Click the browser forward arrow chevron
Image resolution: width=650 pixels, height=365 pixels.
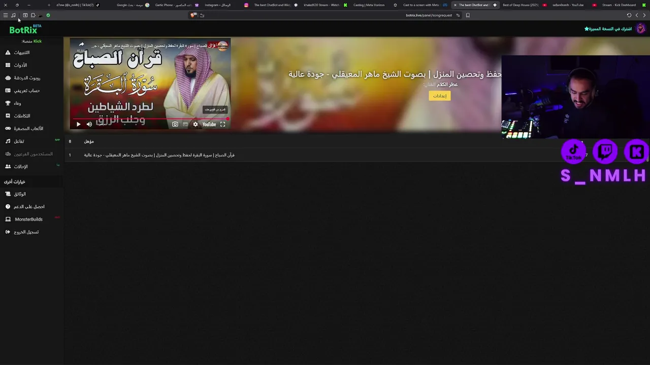click(644, 15)
